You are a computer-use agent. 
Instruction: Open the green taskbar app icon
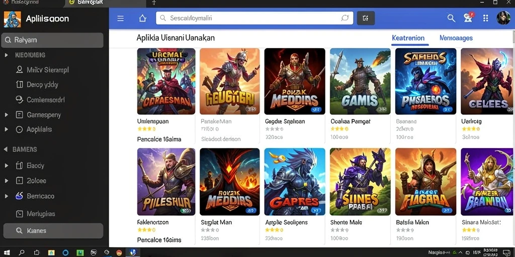[x=80, y=253]
